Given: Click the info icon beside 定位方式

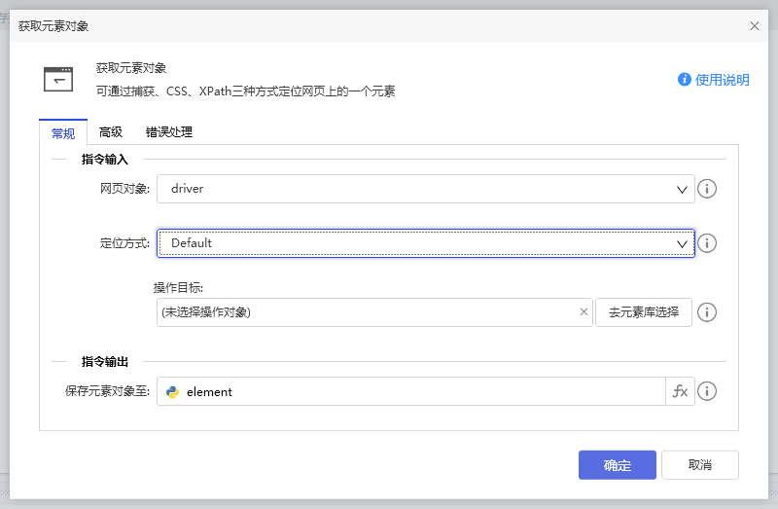Looking at the screenshot, I should (707, 243).
